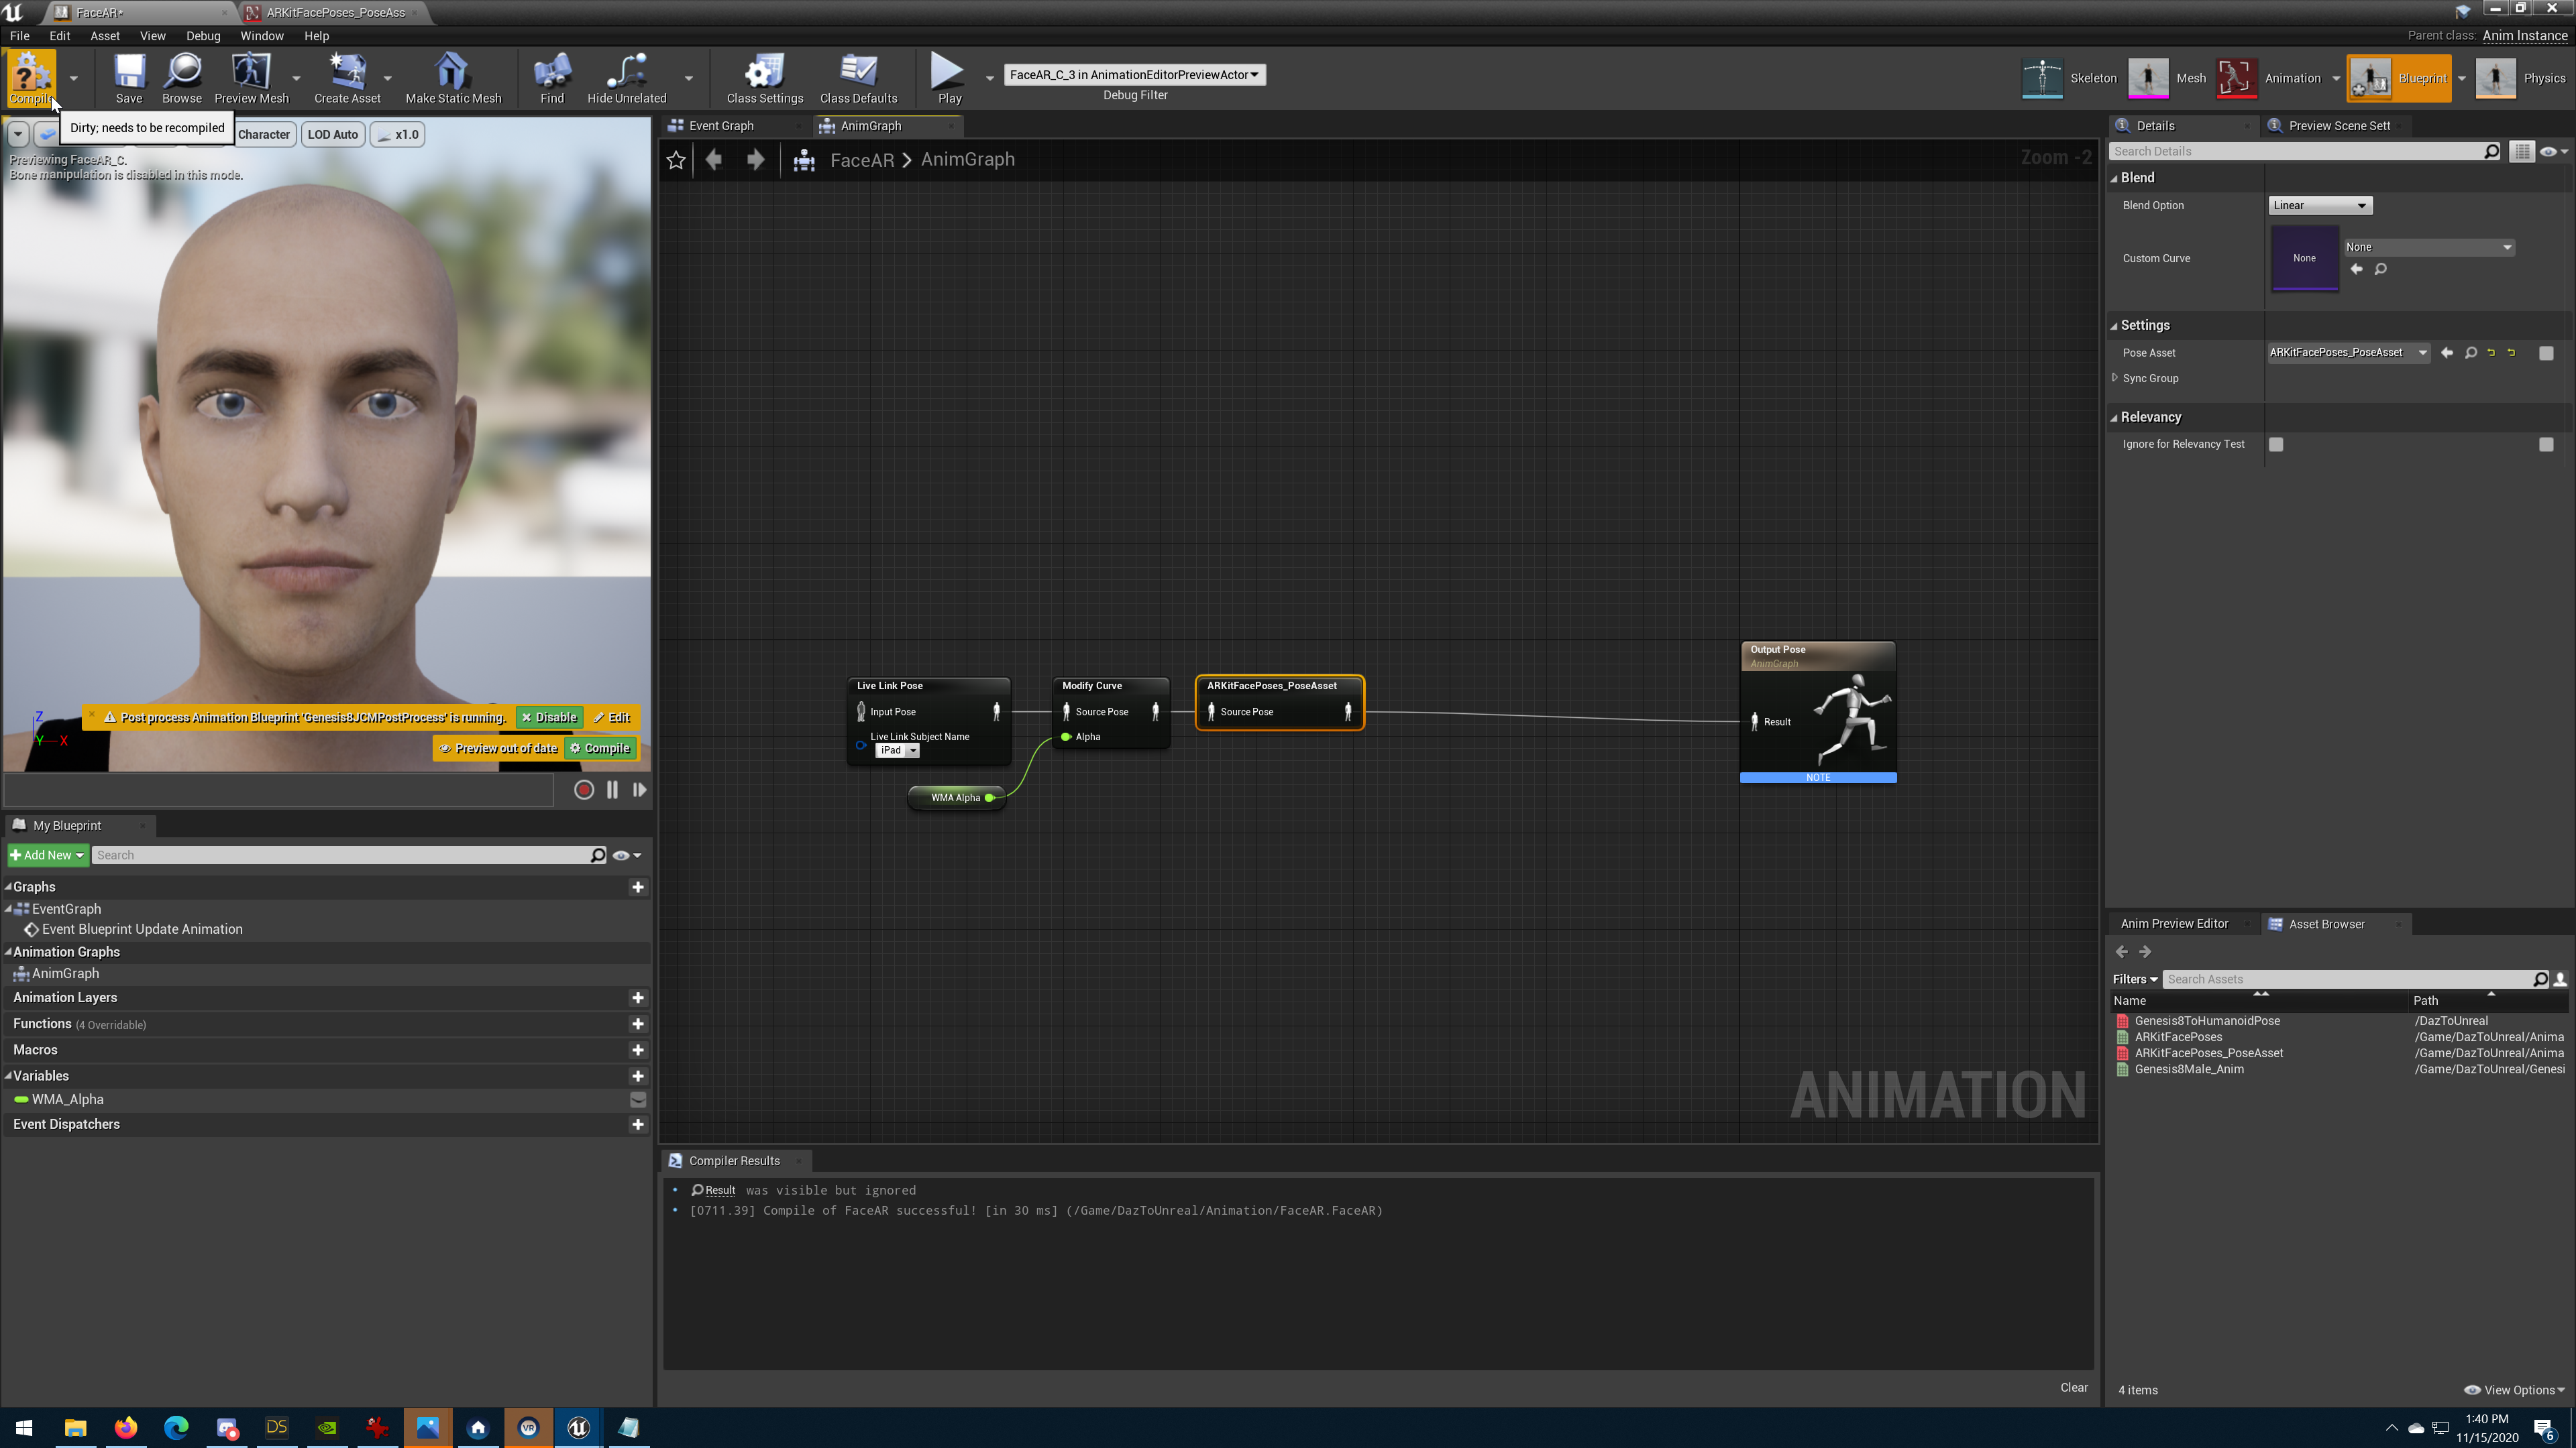The height and width of the screenshot is (1448, 2576).
Task: Open ARKitFacePoses_PoseAsset document tab
Action: [335, 13]
